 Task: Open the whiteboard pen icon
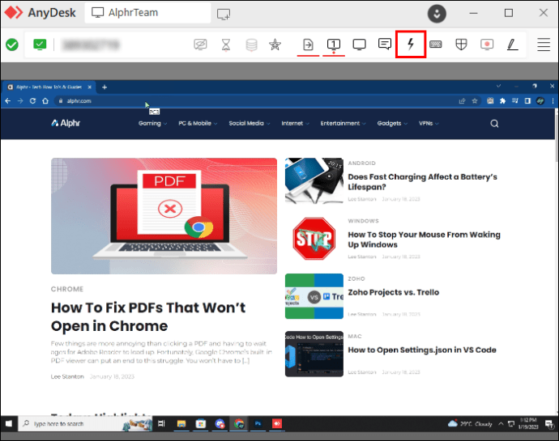(x=512, y=45)
